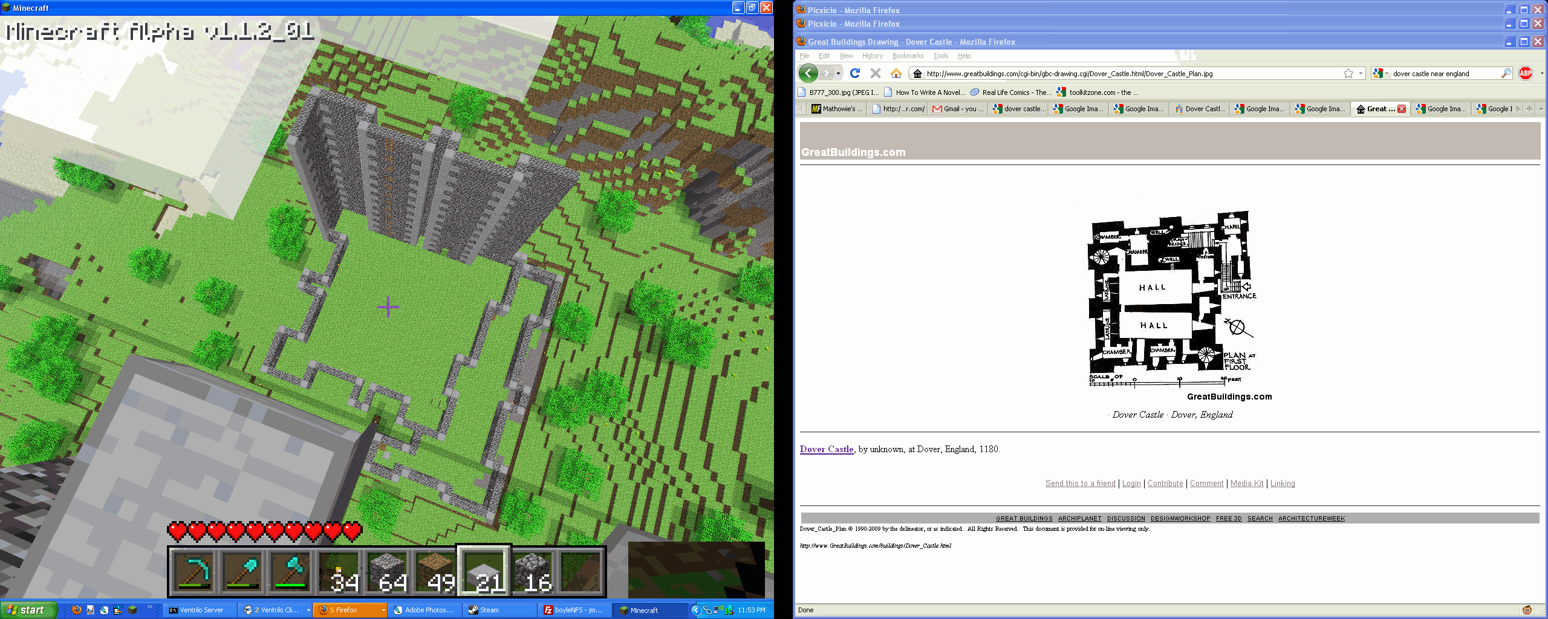Switch to the Gmail tab
This screenshot has width=1548, height=619.
pyautogui.click(x=958, y=109)
